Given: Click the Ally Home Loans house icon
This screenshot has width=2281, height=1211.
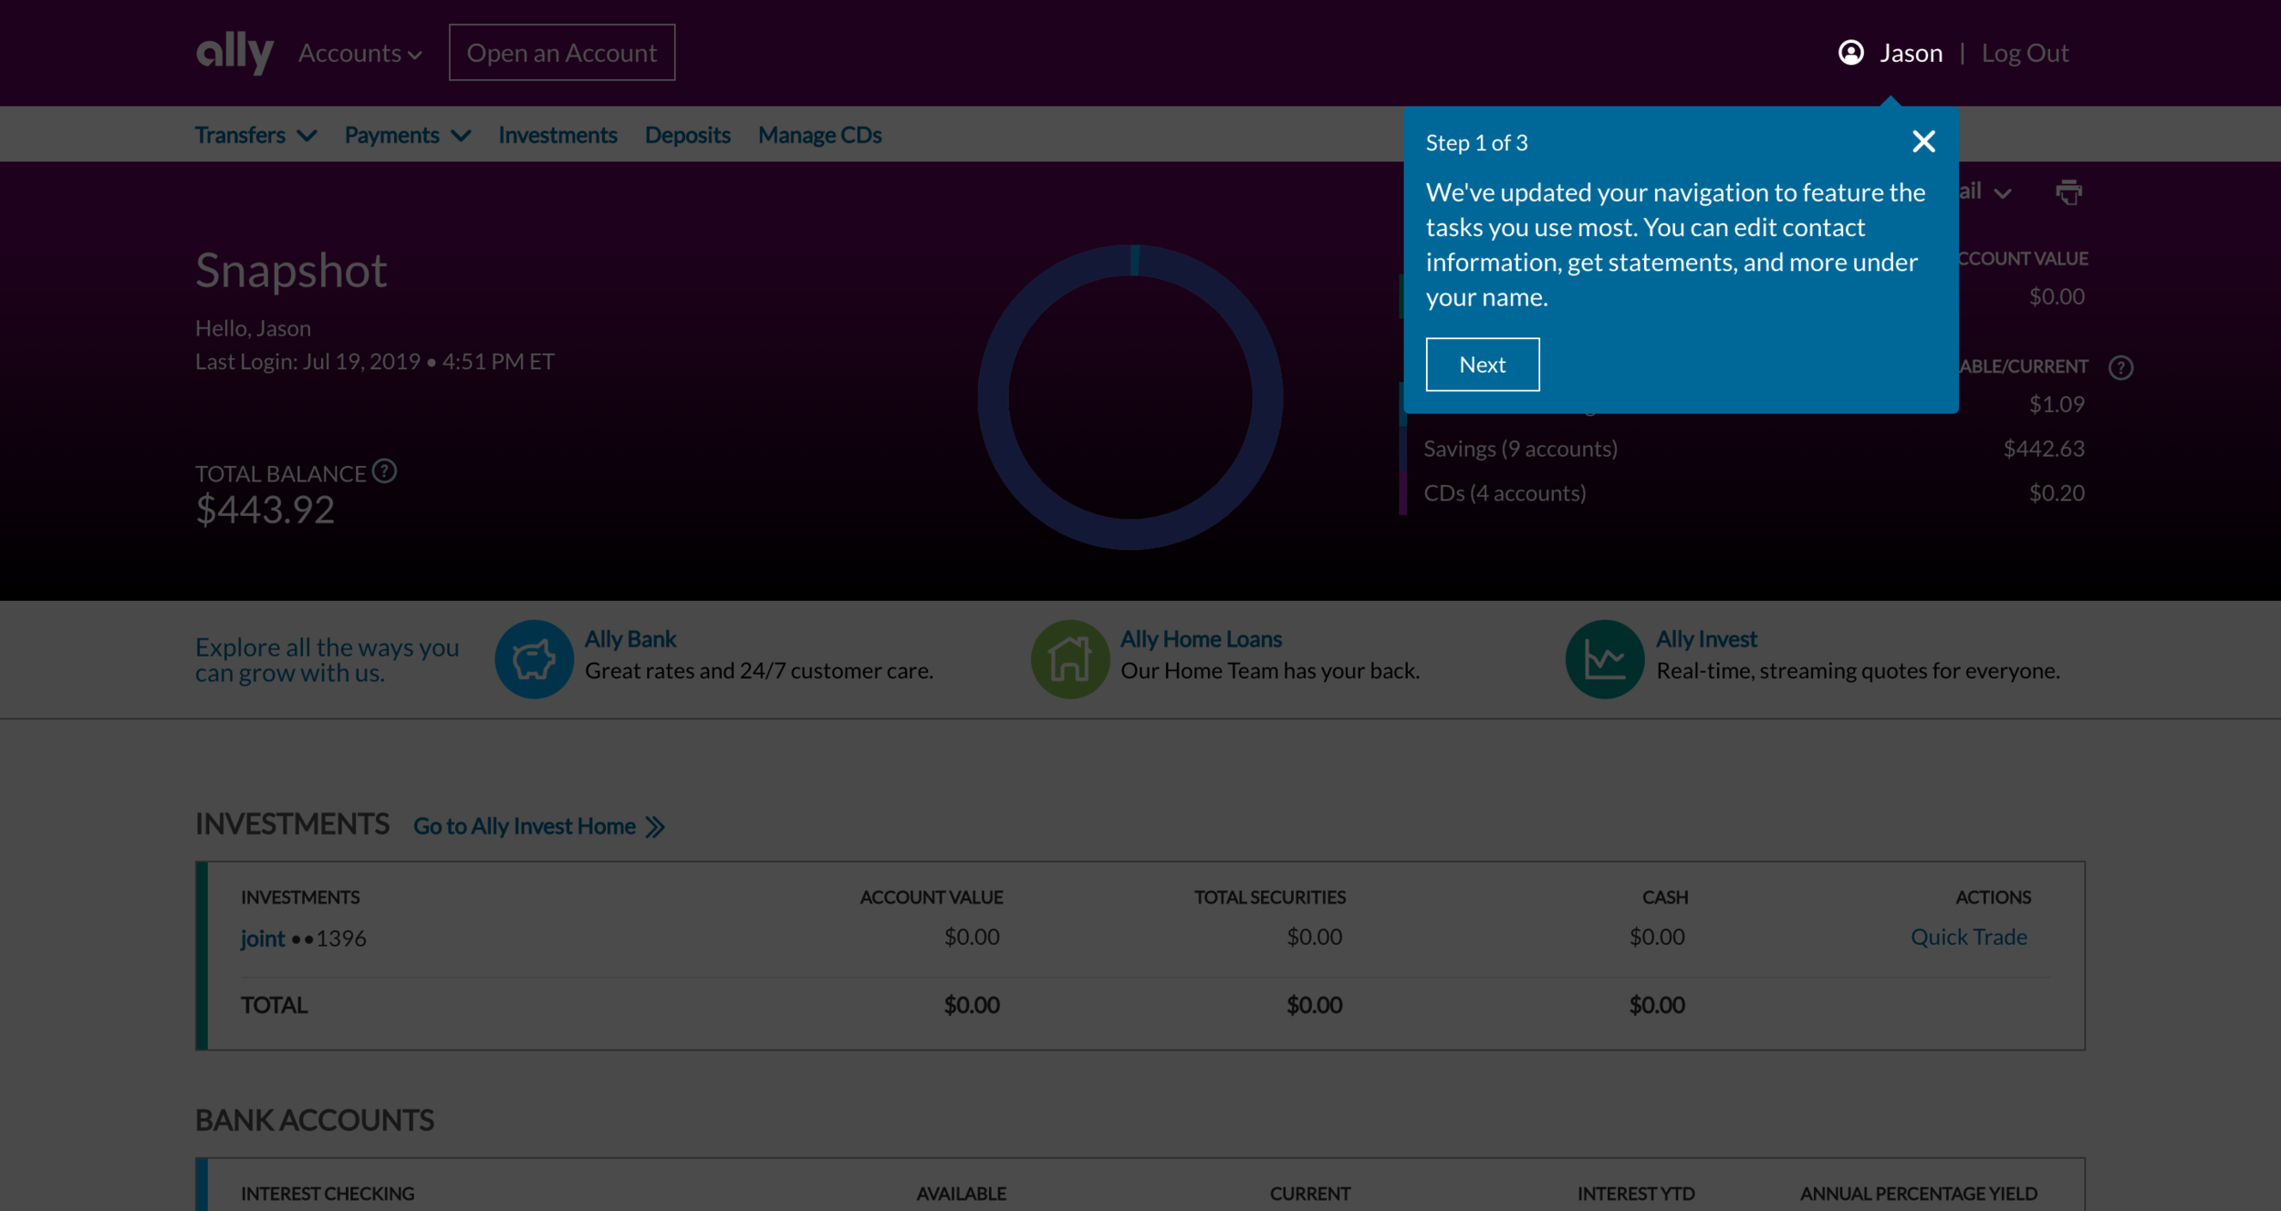Looking at the screenshot, I should [x=1069, y=659].
